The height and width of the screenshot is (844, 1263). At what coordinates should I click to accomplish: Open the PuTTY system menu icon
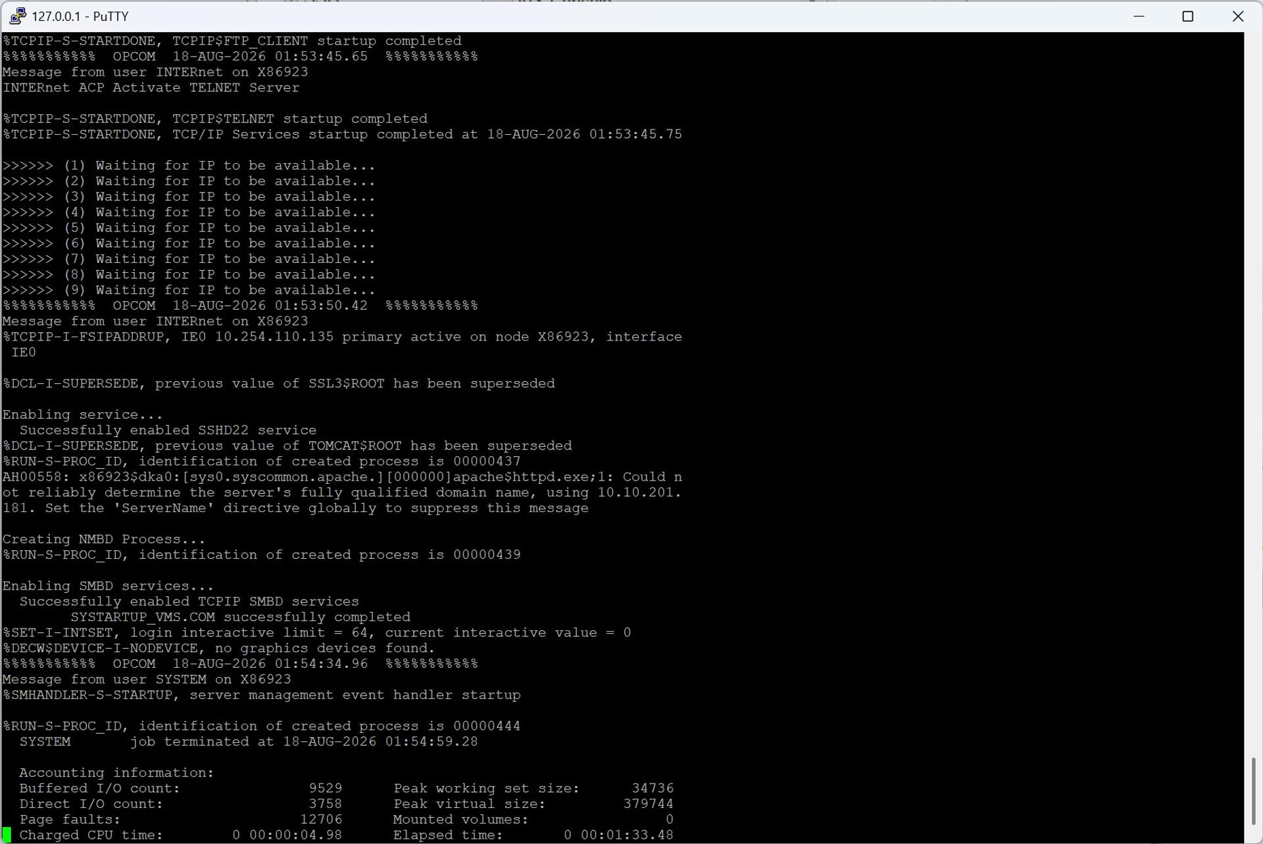(x=18, y=16)
